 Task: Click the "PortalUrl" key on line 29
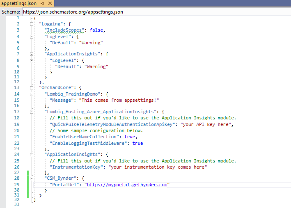[x=64, y=185]
